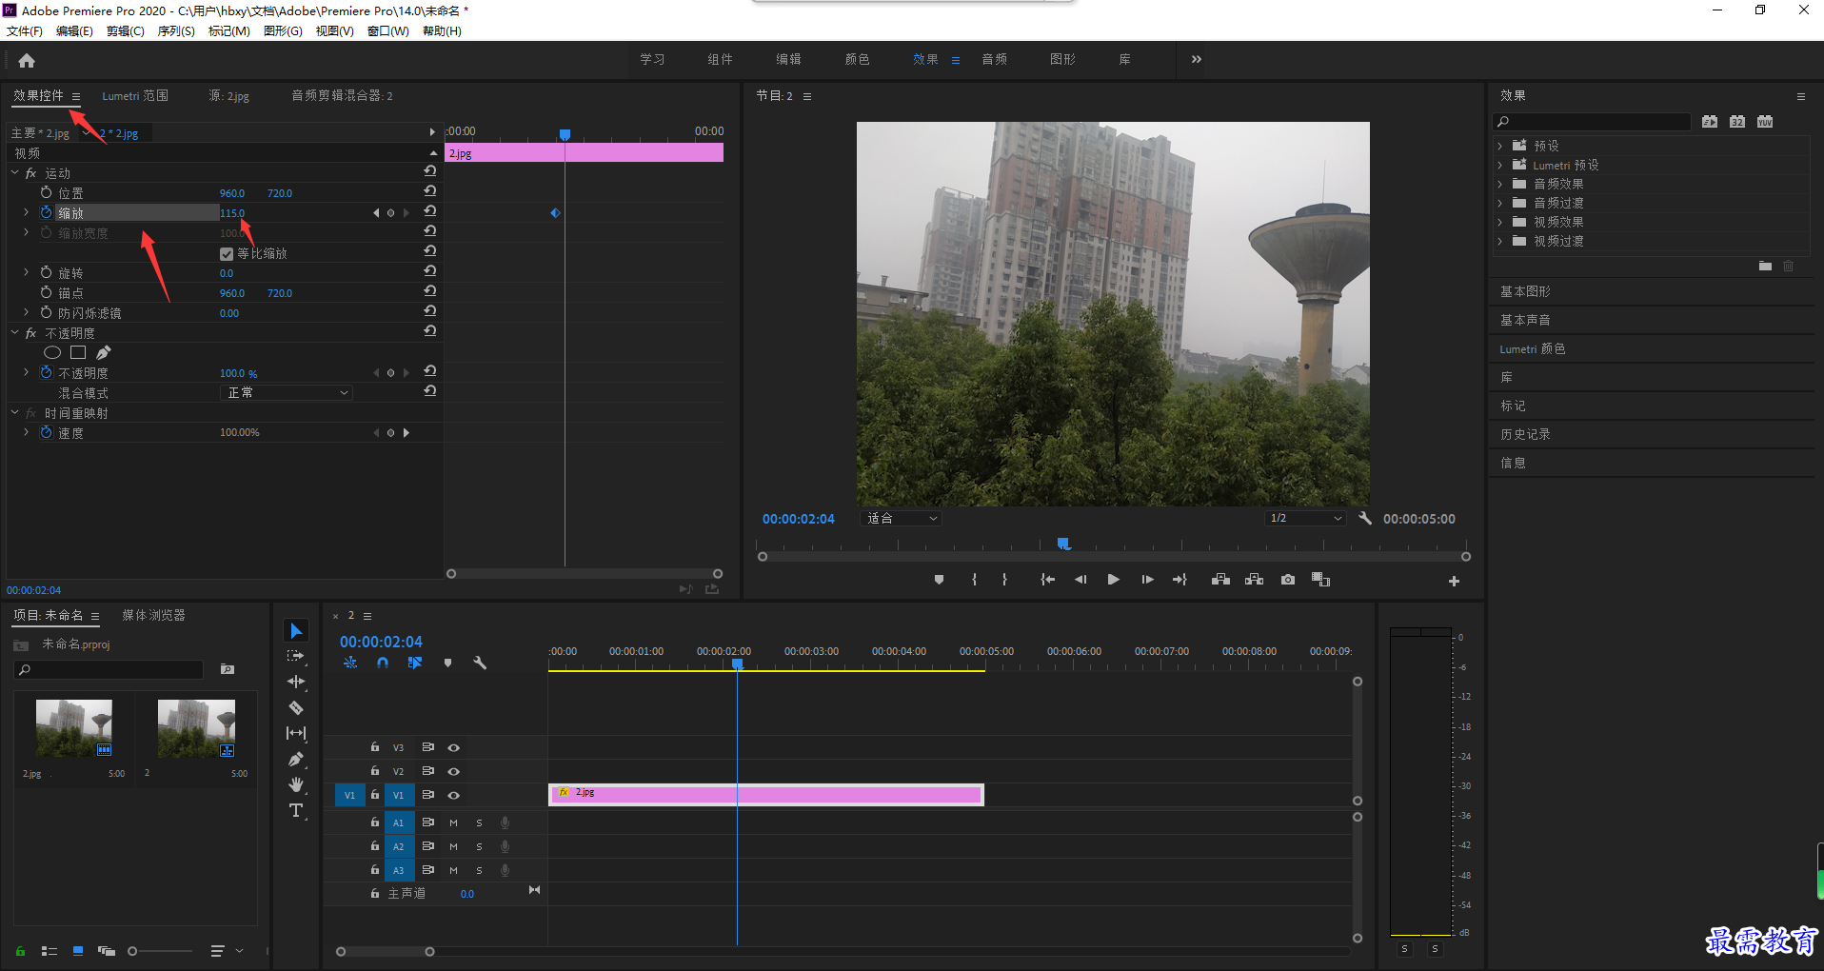
Task: Click Go to Out point button
Action: coord(1180,580)
